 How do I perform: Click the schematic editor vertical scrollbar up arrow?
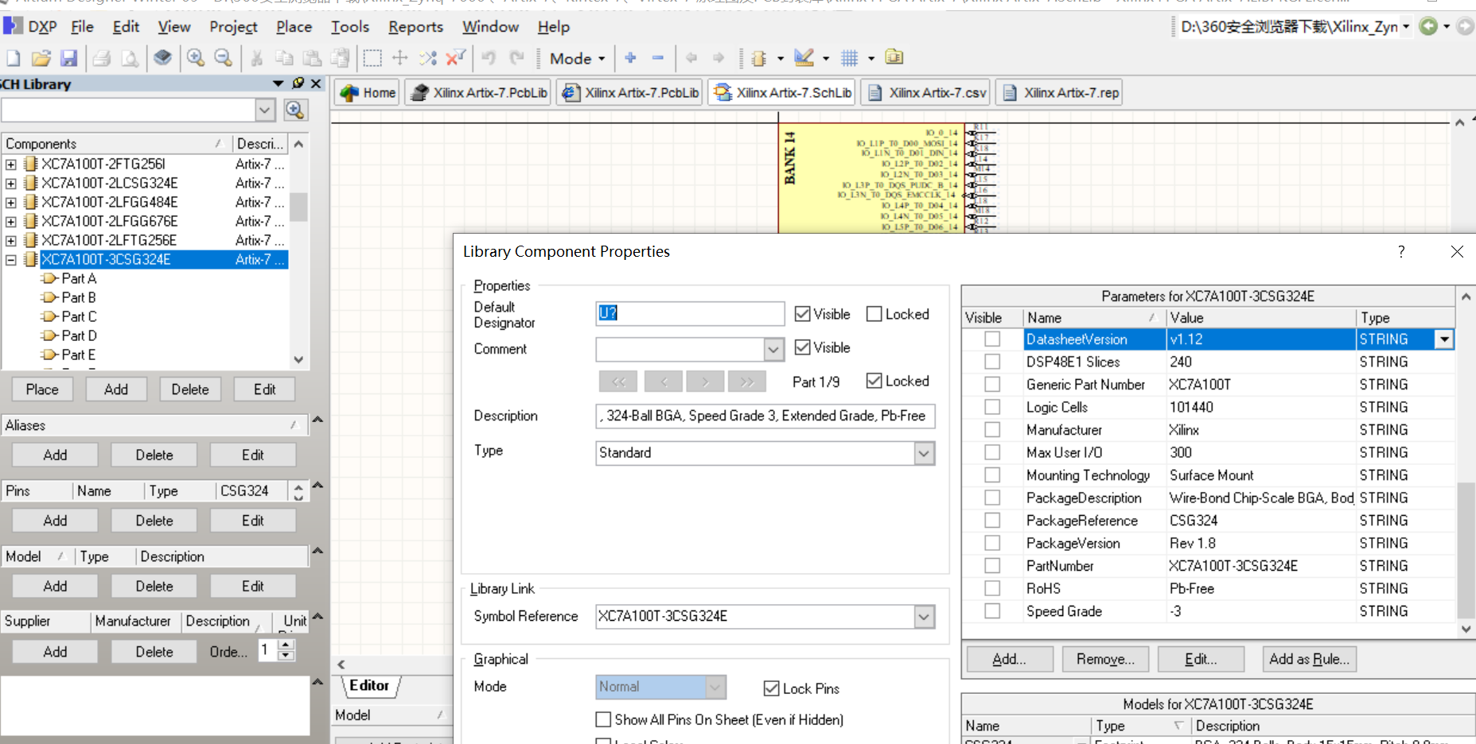click(x=1459, y=122)
